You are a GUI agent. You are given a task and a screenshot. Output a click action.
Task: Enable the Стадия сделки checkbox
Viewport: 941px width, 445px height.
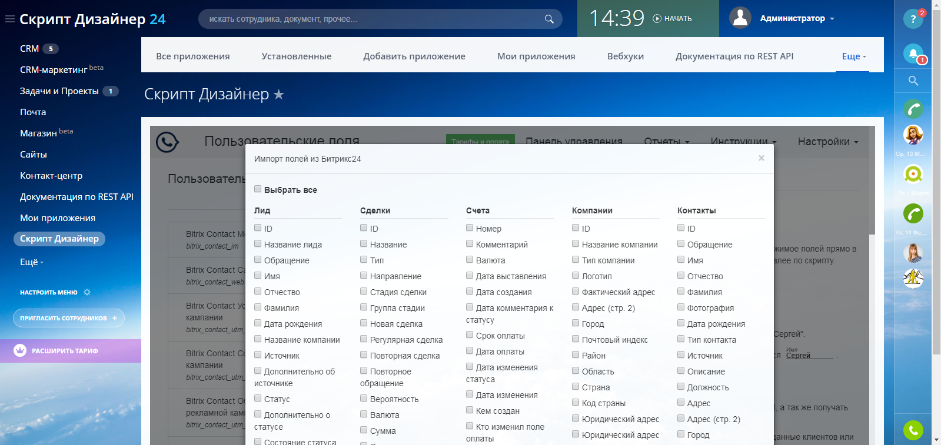tap(364, 291)
